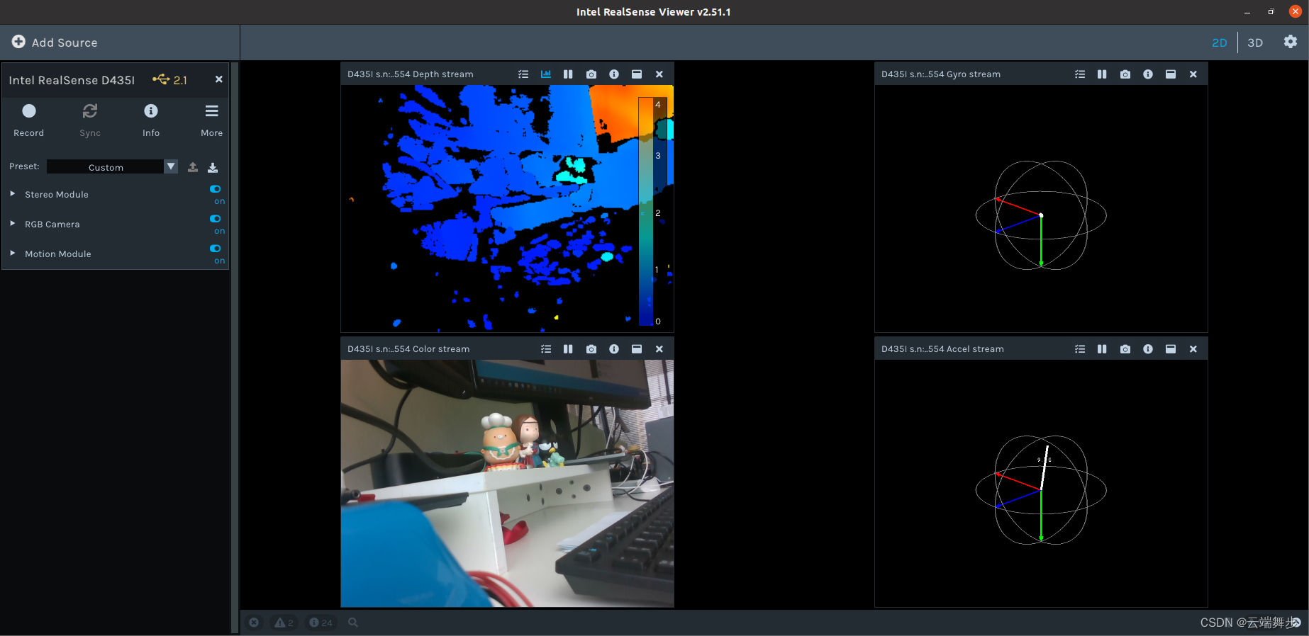The width and height of the screenshot is (1309, 636).
Task: Take snapshot of Depth stream
Action: [x=591, y=74]
